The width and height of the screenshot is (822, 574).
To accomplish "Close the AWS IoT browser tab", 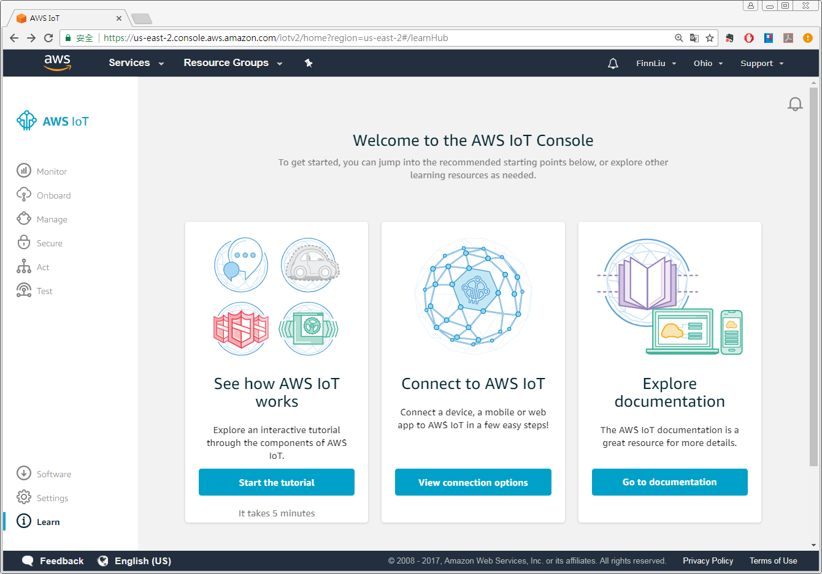I will 119,18.
